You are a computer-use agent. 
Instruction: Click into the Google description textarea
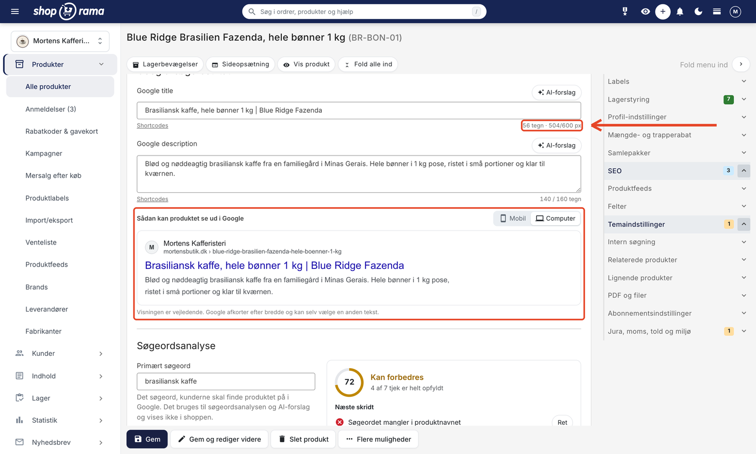359,174
